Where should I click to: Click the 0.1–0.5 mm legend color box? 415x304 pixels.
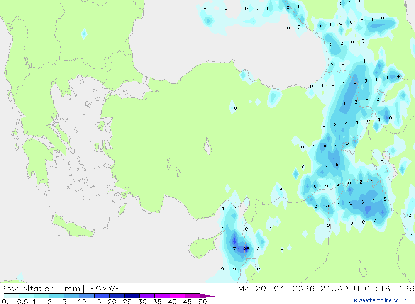tap(11, 296)
